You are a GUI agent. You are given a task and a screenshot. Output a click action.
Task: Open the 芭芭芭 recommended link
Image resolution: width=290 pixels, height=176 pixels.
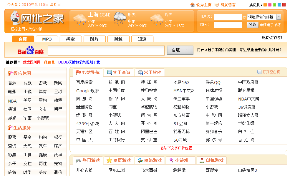(x=49, y=62)
